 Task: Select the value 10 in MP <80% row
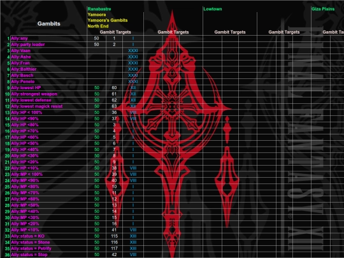[x=114, y=187]
